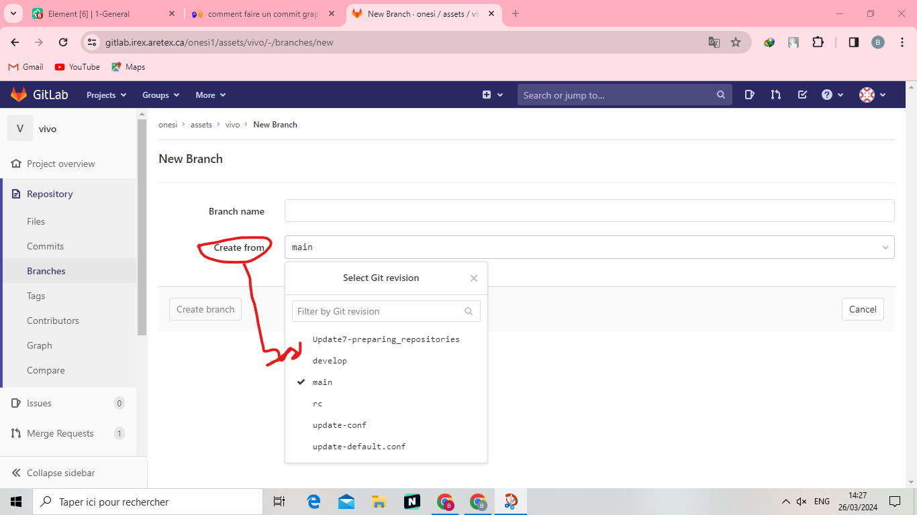Open the Chrome extensions puzzle icon
Viewport: 917px width, 515px height.
pyautogui.click(x=818, y=42)
